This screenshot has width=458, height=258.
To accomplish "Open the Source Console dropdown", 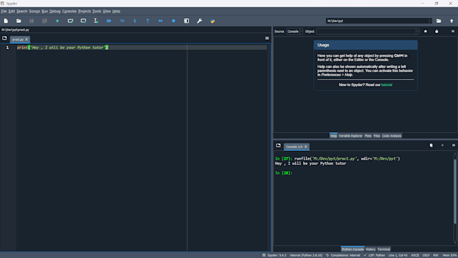I will click(x=294, y=31).
